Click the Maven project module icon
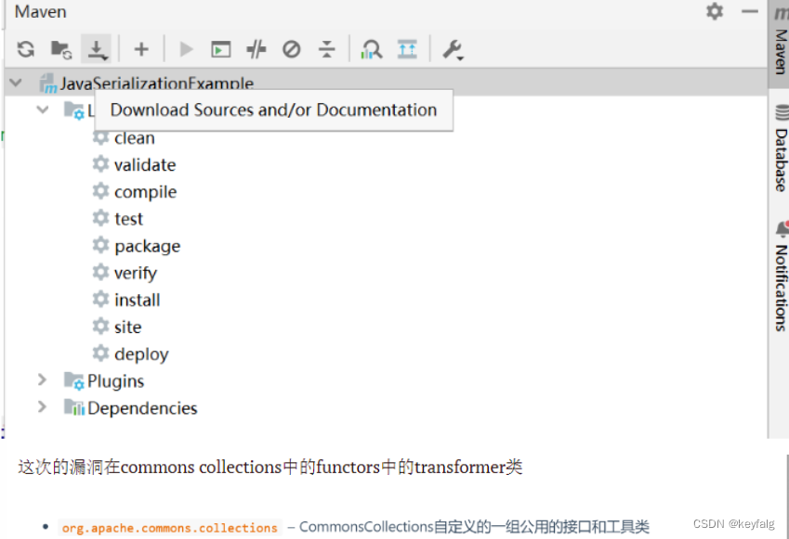789x539 pixels. 48,83
